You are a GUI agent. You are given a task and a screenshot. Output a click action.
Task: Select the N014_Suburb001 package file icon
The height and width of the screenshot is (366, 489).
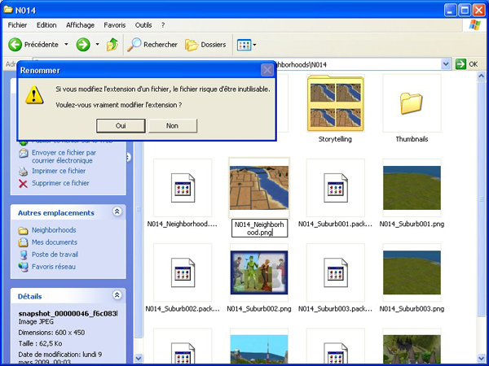click(336, 188)
